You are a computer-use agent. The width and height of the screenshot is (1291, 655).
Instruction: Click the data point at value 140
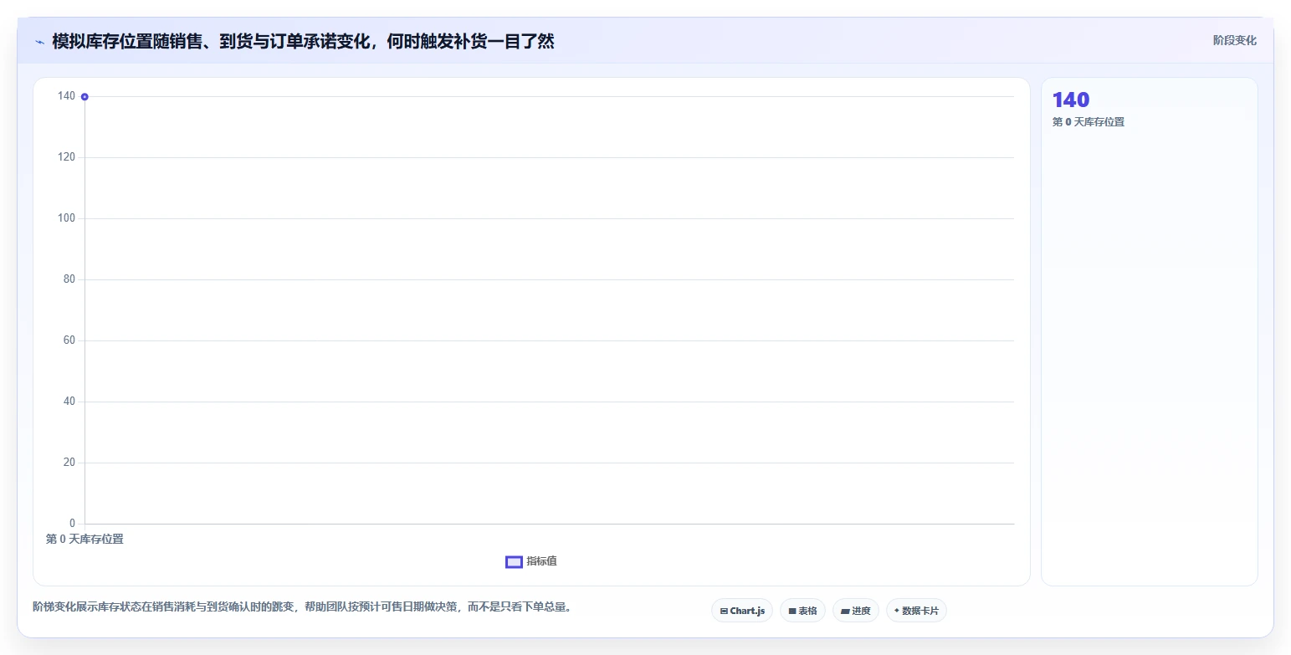[85, 97]
